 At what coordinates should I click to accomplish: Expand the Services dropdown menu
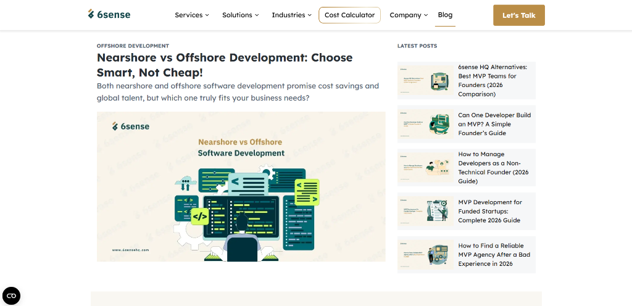pos(192,15)
